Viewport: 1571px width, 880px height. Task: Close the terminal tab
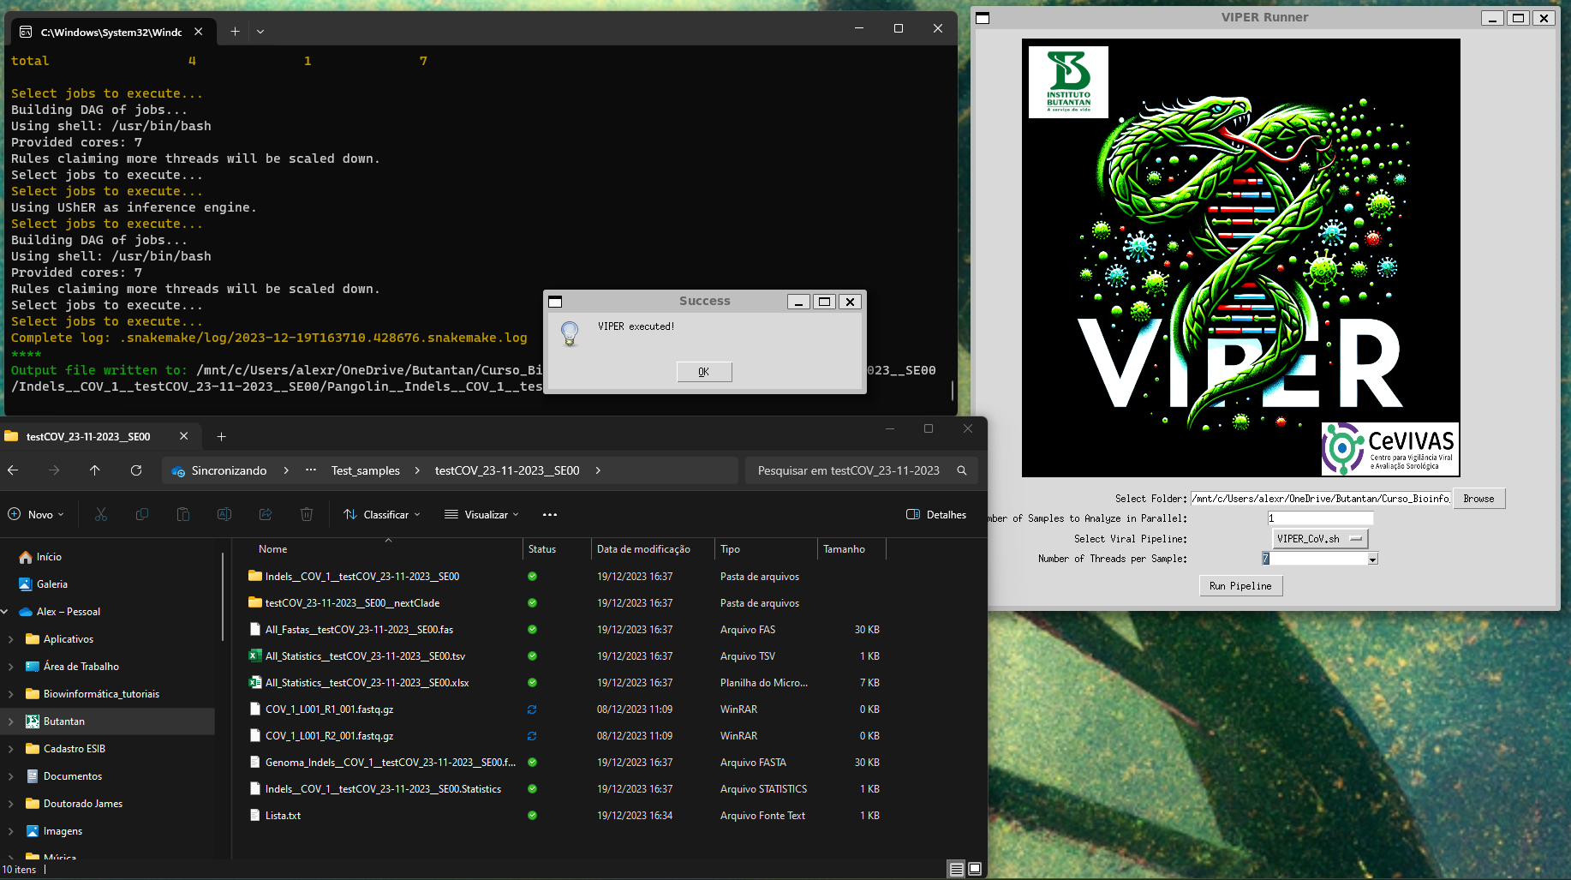199,31
